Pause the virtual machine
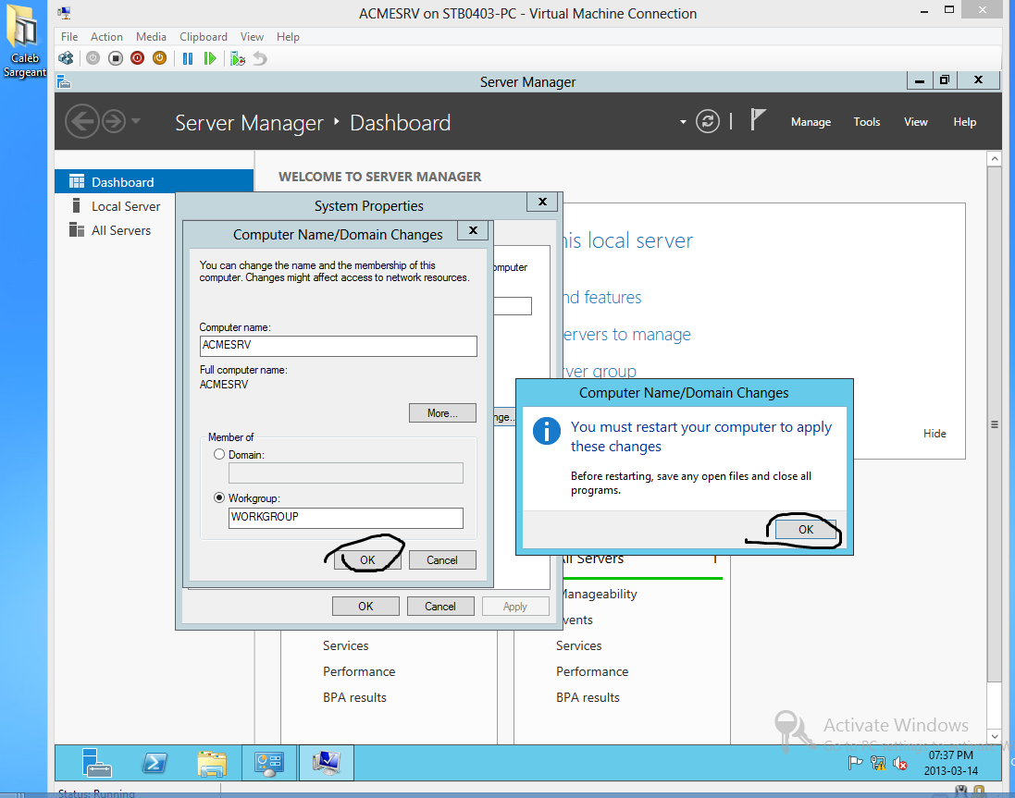 point(188,59)
